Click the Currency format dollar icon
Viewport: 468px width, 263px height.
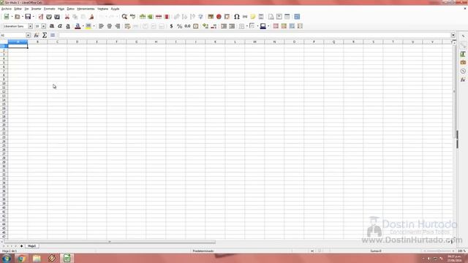coord(171,26)
